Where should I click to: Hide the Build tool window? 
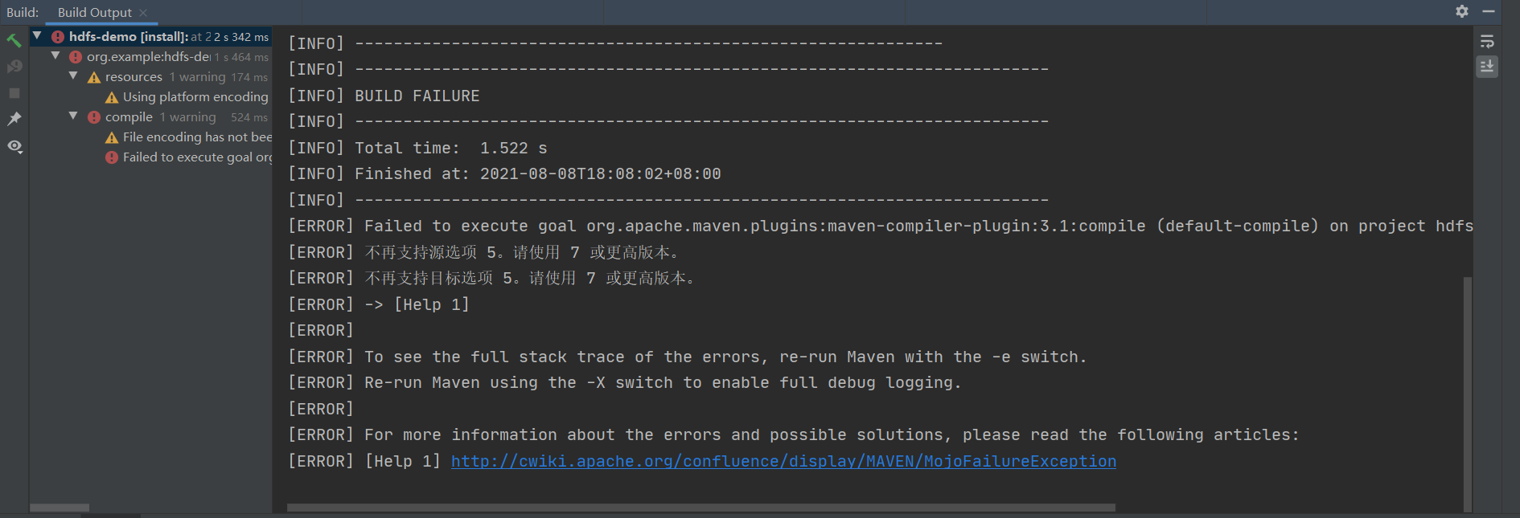click(x=1489, y=11)
